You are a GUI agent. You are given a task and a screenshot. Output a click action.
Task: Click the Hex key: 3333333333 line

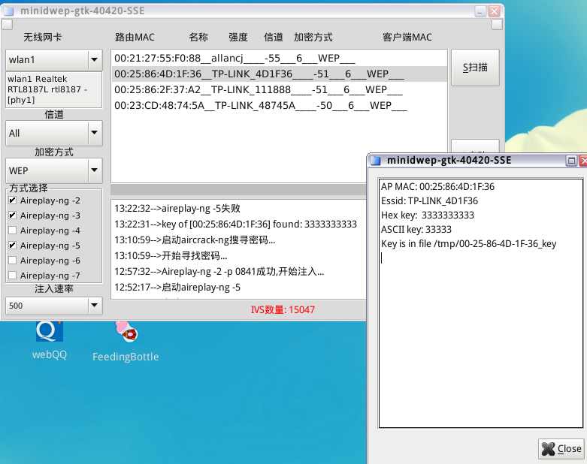click(428, 215)
